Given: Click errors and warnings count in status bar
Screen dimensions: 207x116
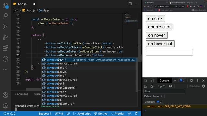Looking at the screenshot, I should pos(9,114).
